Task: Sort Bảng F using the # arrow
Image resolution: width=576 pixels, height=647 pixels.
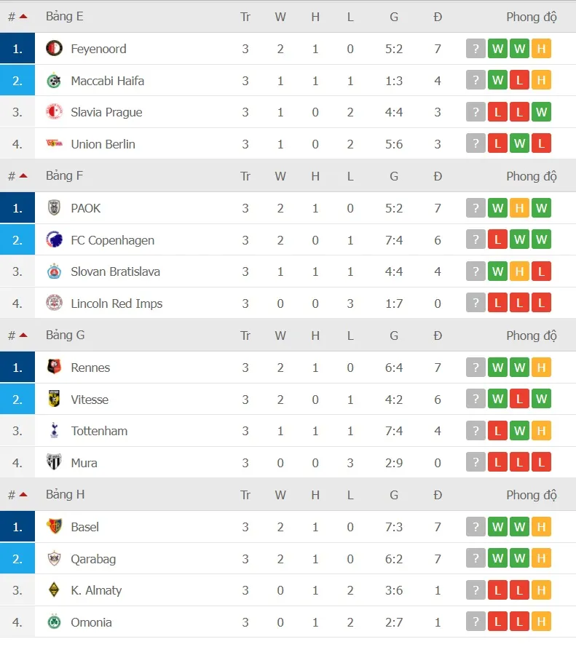Action: [23, 176]
